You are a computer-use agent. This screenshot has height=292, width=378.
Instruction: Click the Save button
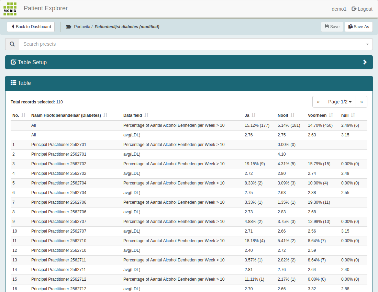[x=332, y=27]
